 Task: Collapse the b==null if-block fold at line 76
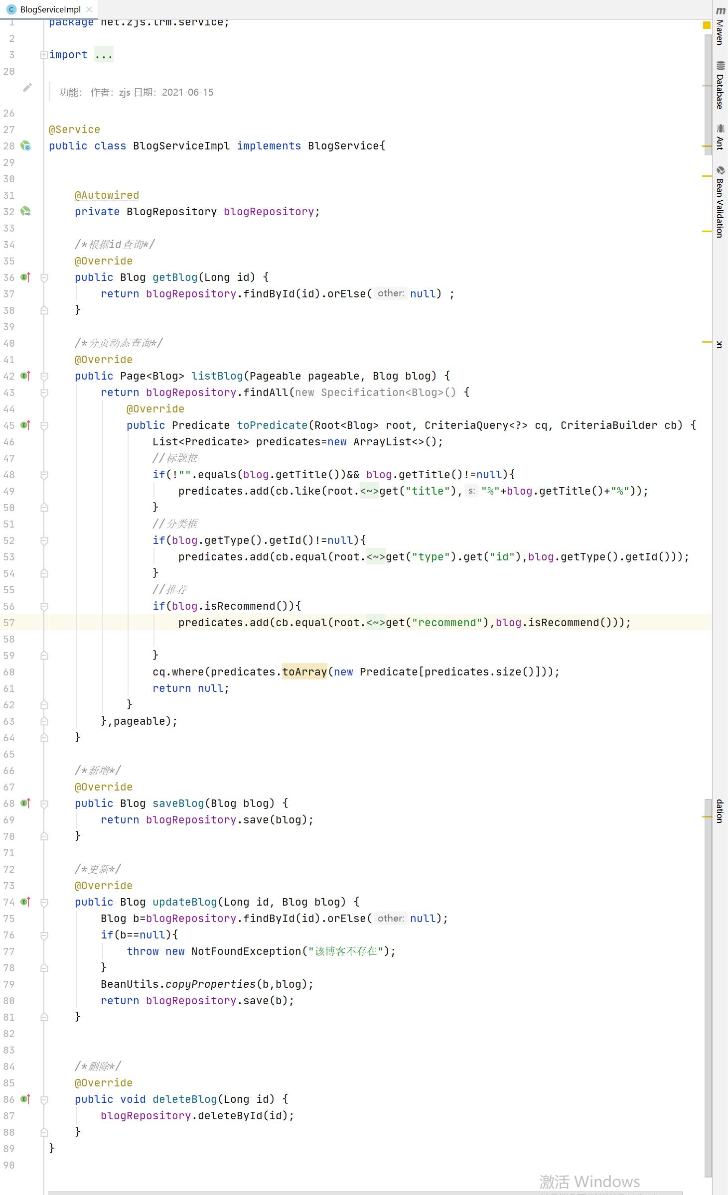(x=44, y=935)
